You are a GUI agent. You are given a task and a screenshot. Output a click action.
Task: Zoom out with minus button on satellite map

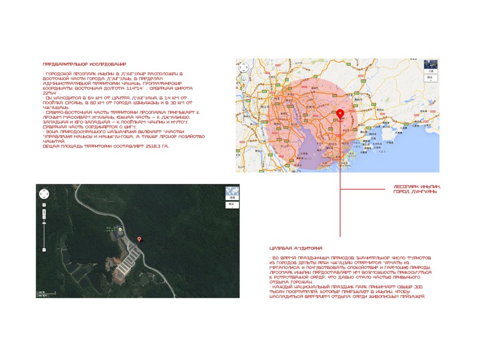coord(44,249)
